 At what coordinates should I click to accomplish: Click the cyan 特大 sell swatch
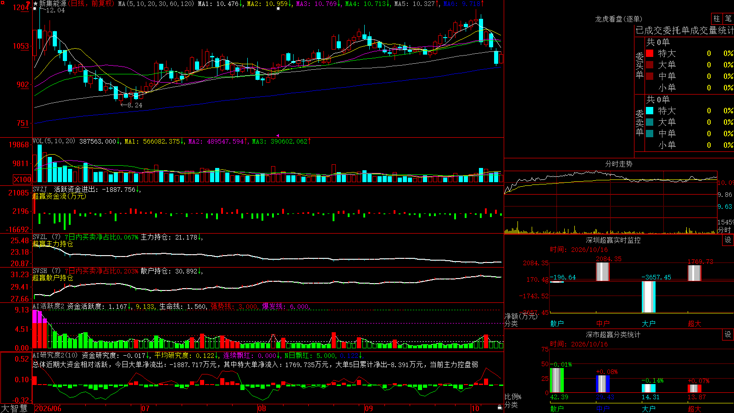(x=650, y=111)
